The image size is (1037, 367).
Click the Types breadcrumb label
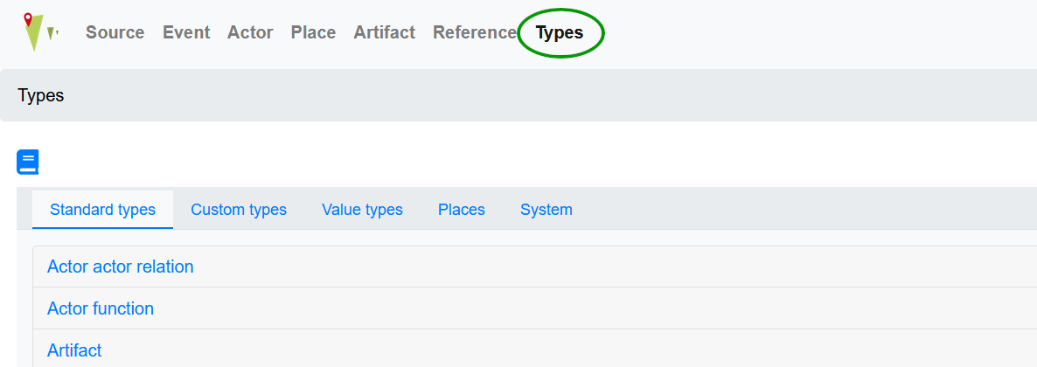pyautogui.click(x=41, y=95)
